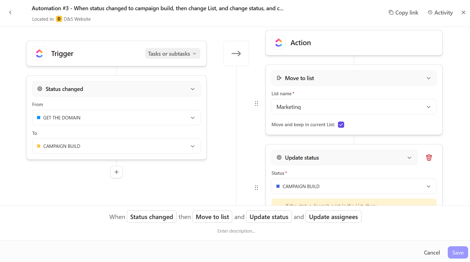The image size is (470, 262).
Task: Open the List name Marketing dropdown
Action: [354, 107]
